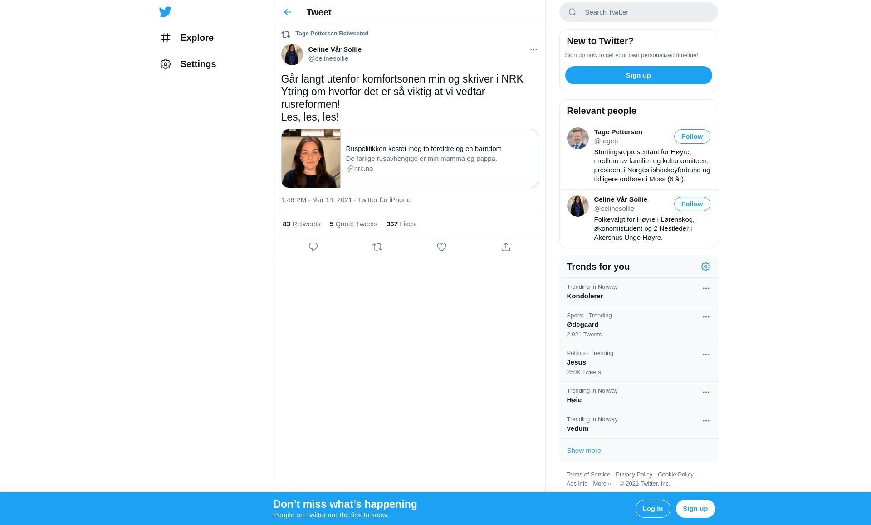This screenshot has height=525, width=871.
Task: Like the tweet with heart icon
Action: 441,247
